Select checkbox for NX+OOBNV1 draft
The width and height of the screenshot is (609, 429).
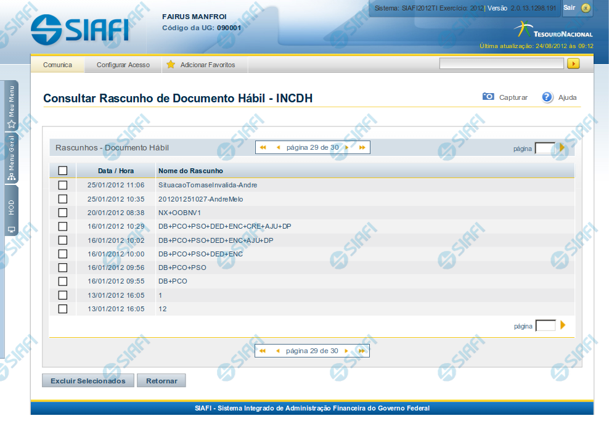click(x=62, y=213)
